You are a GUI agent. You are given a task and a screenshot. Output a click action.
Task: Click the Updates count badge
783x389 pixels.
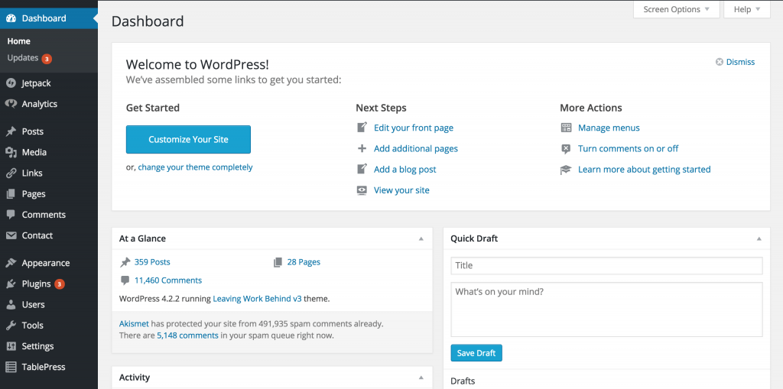click(47, 59)
